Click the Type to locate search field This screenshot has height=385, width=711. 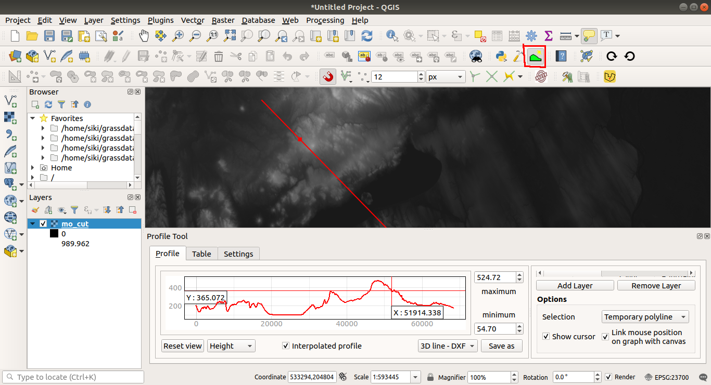click(73, 377)
